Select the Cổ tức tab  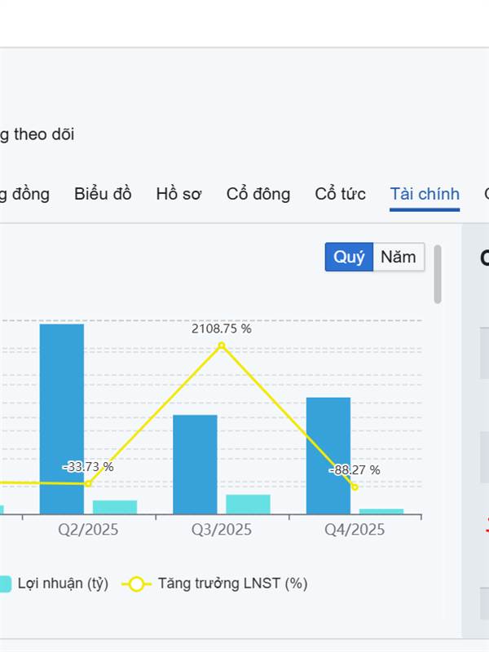click(340, 194)
